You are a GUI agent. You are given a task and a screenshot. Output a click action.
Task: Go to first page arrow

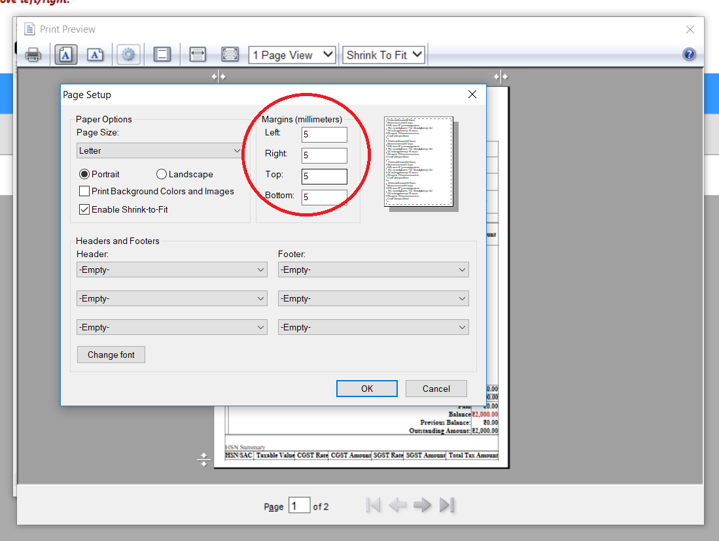(x=374, y=505)
